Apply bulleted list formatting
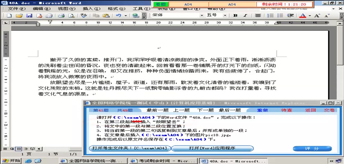The height and width of the screenshot is (164, 344). [280, 16]
